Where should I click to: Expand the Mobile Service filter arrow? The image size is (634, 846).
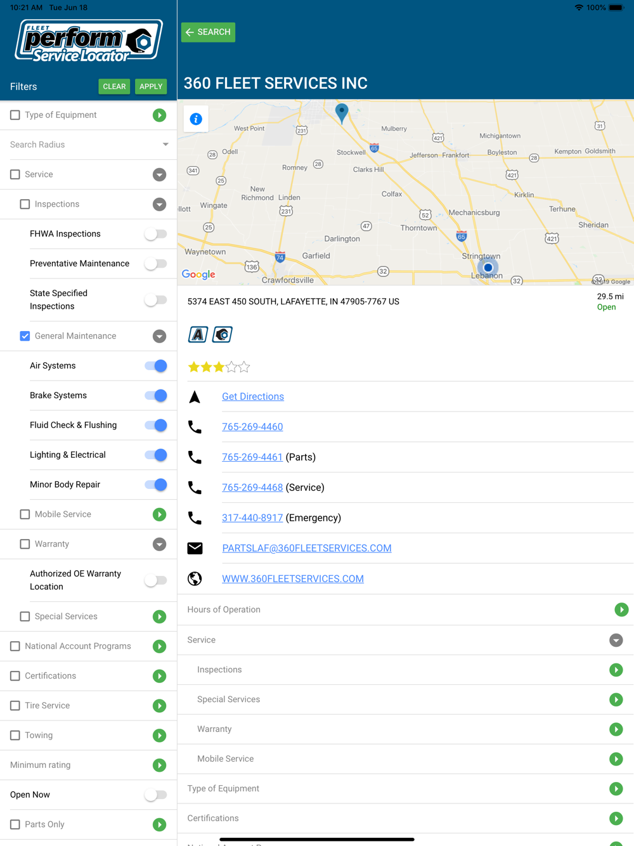tap(159, 514)
